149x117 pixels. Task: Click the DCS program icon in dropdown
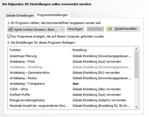[10, 30]
